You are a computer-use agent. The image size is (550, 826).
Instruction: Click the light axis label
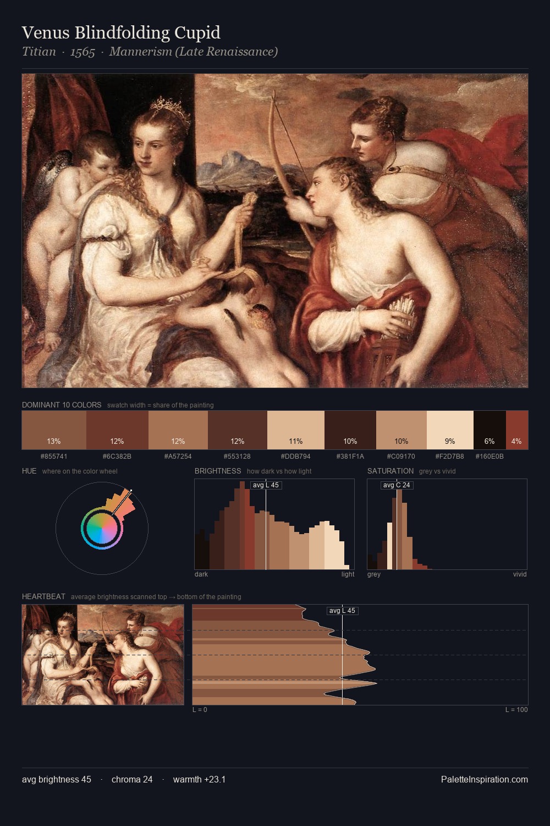coord(348,574)
